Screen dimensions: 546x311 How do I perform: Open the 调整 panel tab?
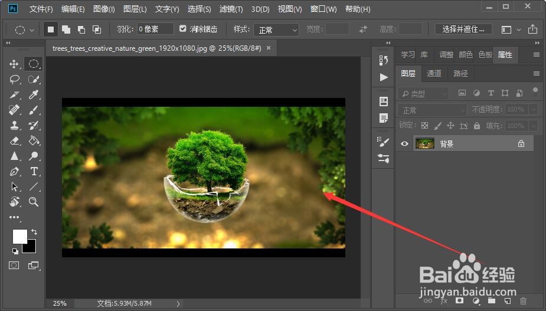coord(446,55)
